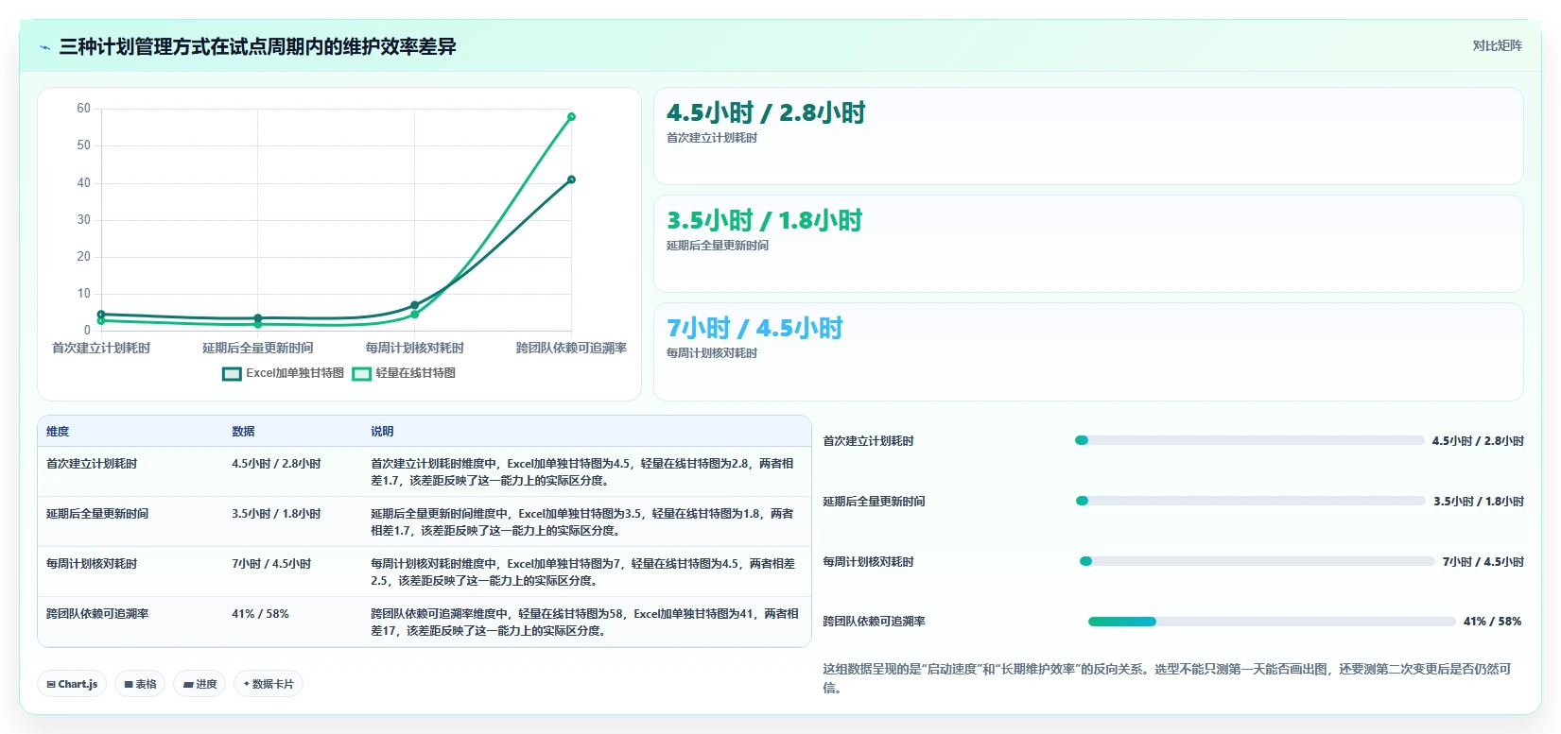
Task: Select table row cell 跨团队依赖可追溯率
Action: (x=97, y=614)
